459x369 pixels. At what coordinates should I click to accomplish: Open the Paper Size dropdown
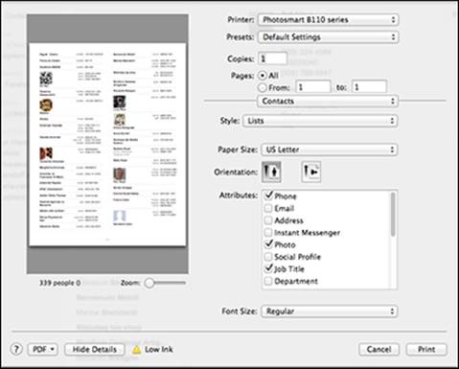[x=330, y=150]
